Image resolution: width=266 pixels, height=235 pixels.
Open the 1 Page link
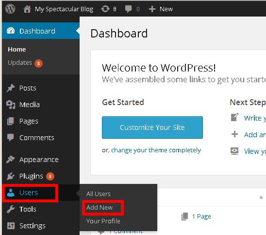coord(201,217)
